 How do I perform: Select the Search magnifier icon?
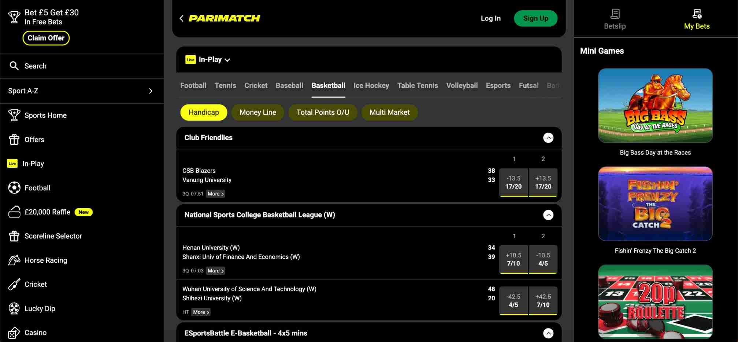click(x=14, y=66)
